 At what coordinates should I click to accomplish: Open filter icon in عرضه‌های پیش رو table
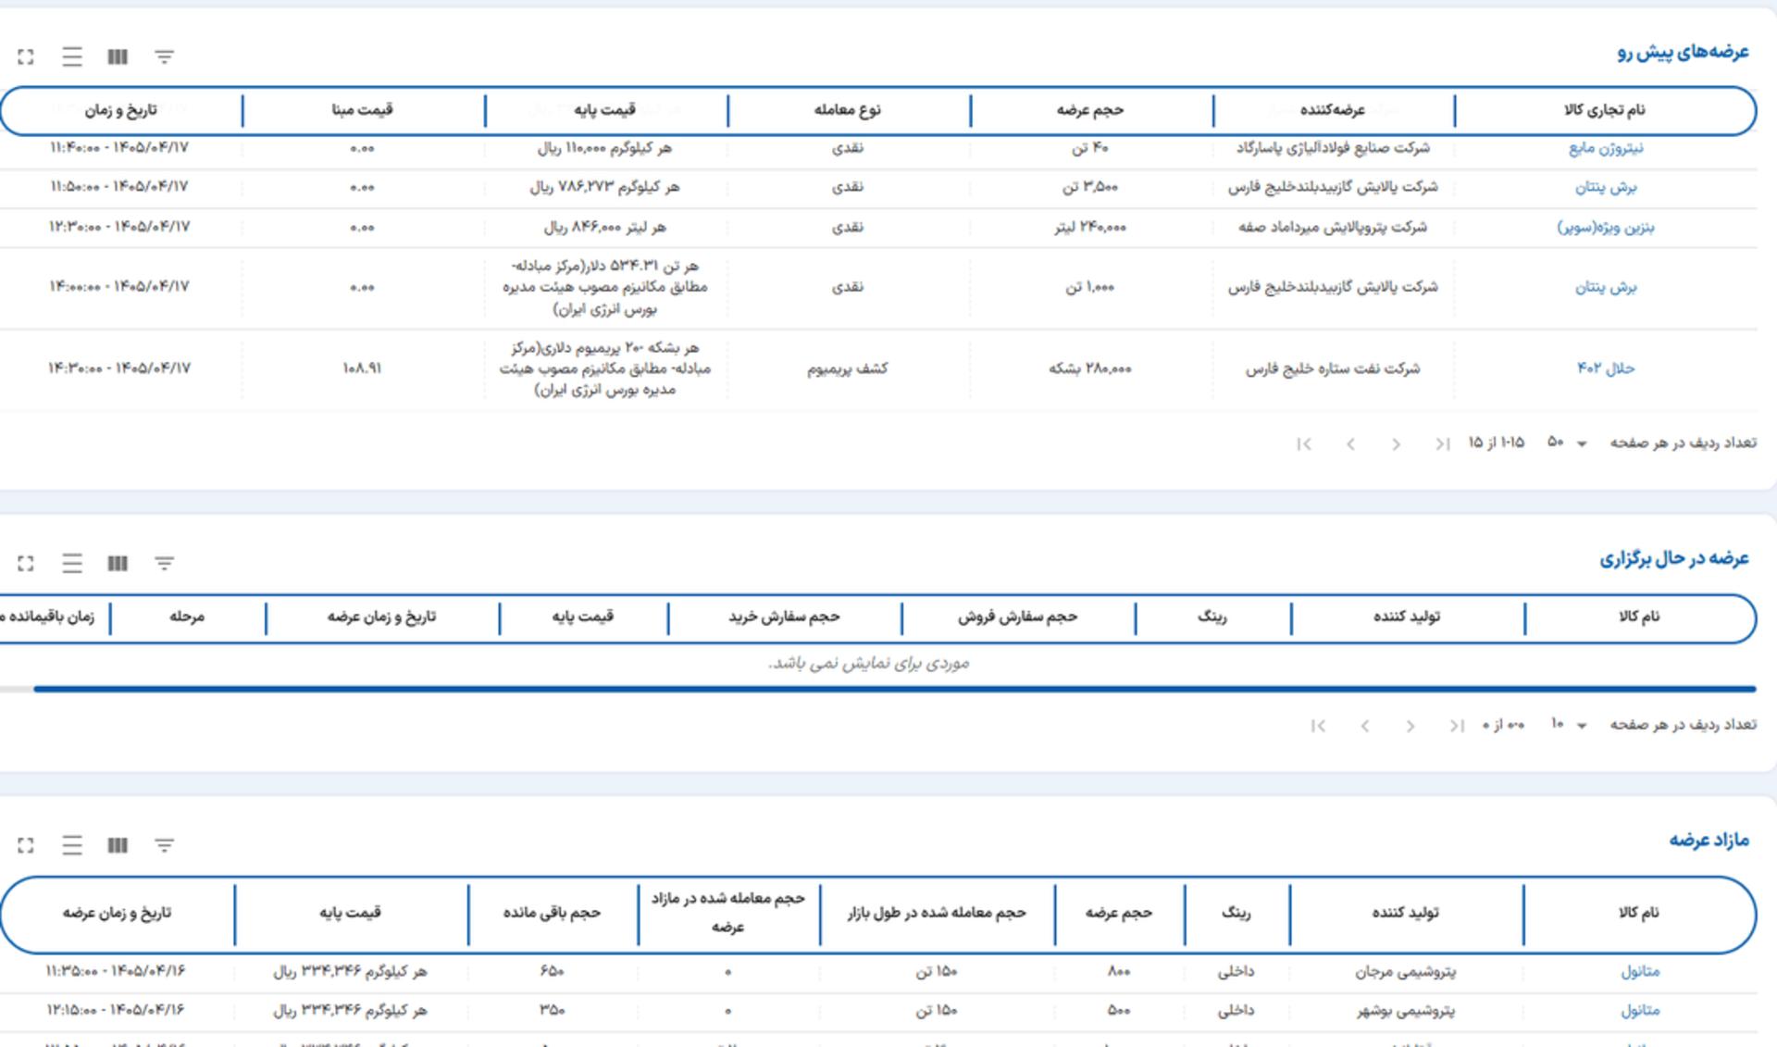164,57
